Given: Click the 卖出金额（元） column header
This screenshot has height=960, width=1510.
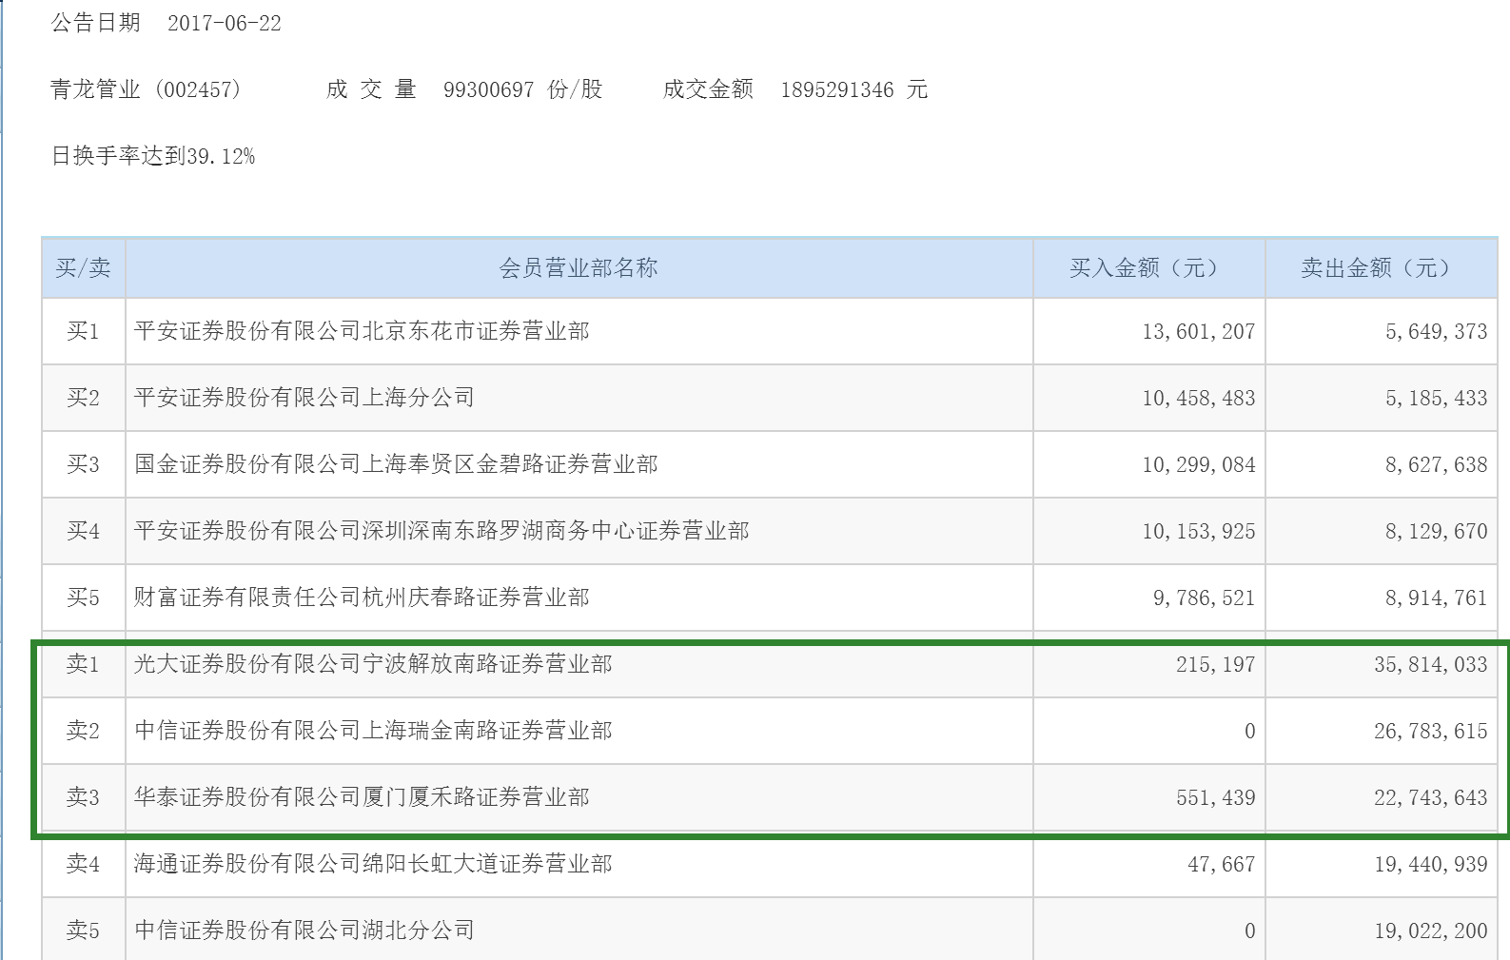Looking at the screenshot, I should click(1382, 268).
